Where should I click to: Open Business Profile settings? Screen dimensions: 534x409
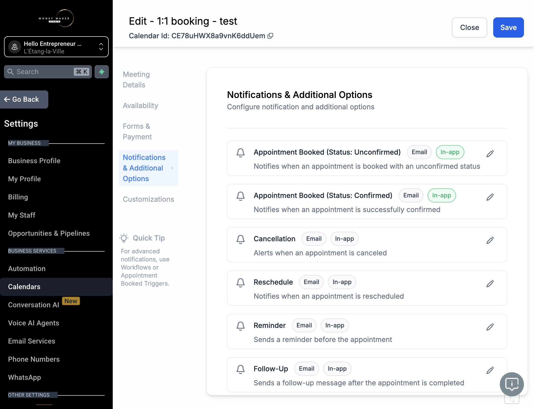click(34, 161)
